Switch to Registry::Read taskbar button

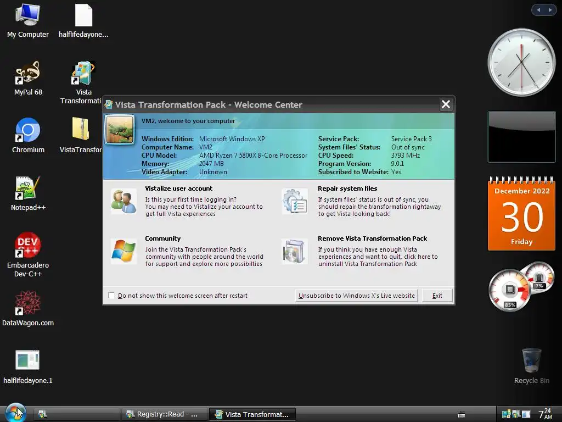(x=164, y=414)
